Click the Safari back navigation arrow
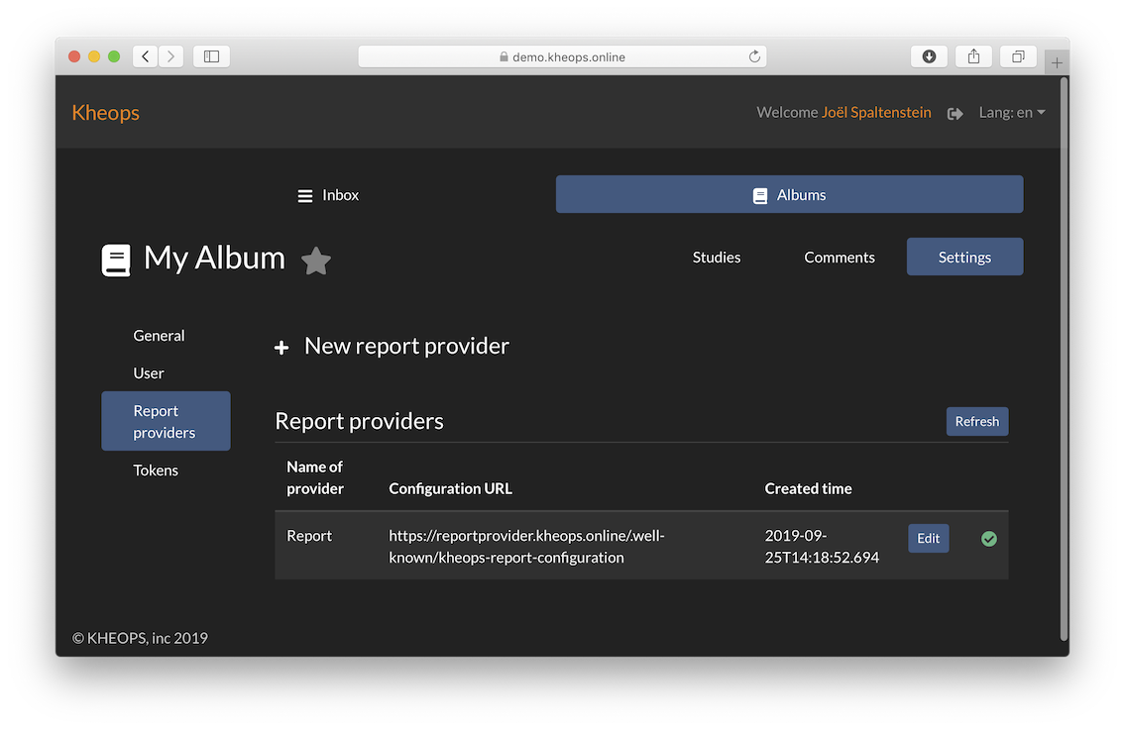1125x730 pixels. [x=146, y=55]
